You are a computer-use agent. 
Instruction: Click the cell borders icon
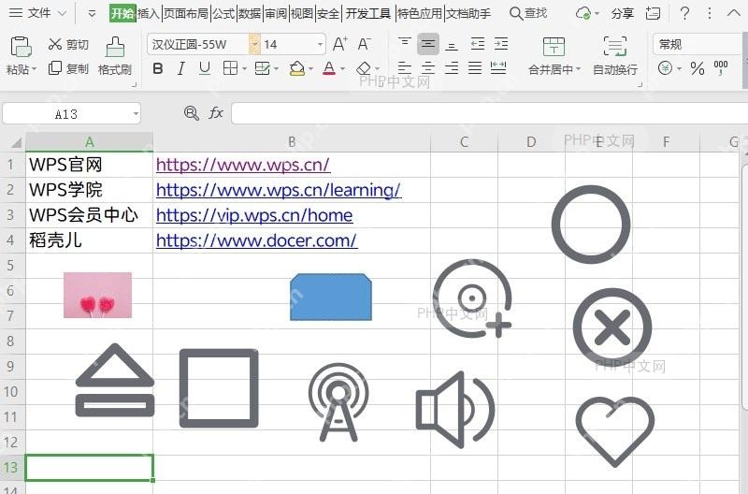[x=230, y=68]
